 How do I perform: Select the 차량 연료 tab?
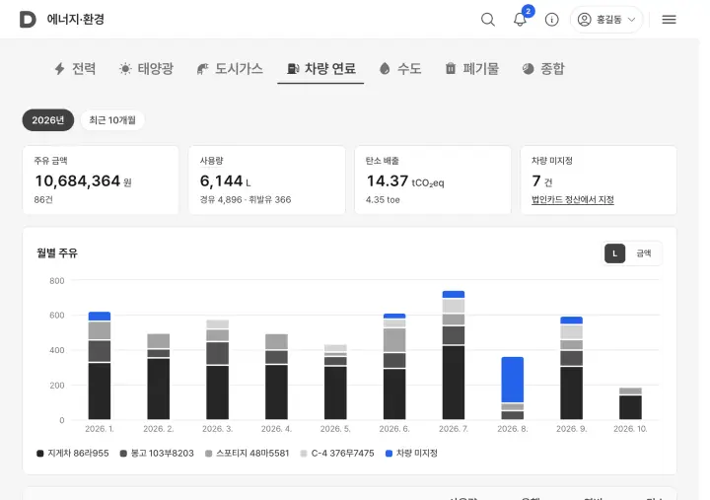[321, 69]
